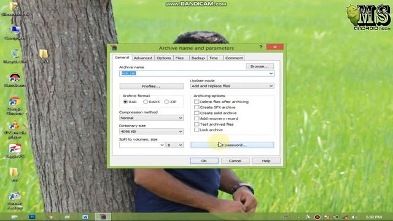Image resolution: width=393 pixels, height=221 pixels.
Task: Open Chrome from the taskbar
Action: pyautogui.click(x=50, y=217)
